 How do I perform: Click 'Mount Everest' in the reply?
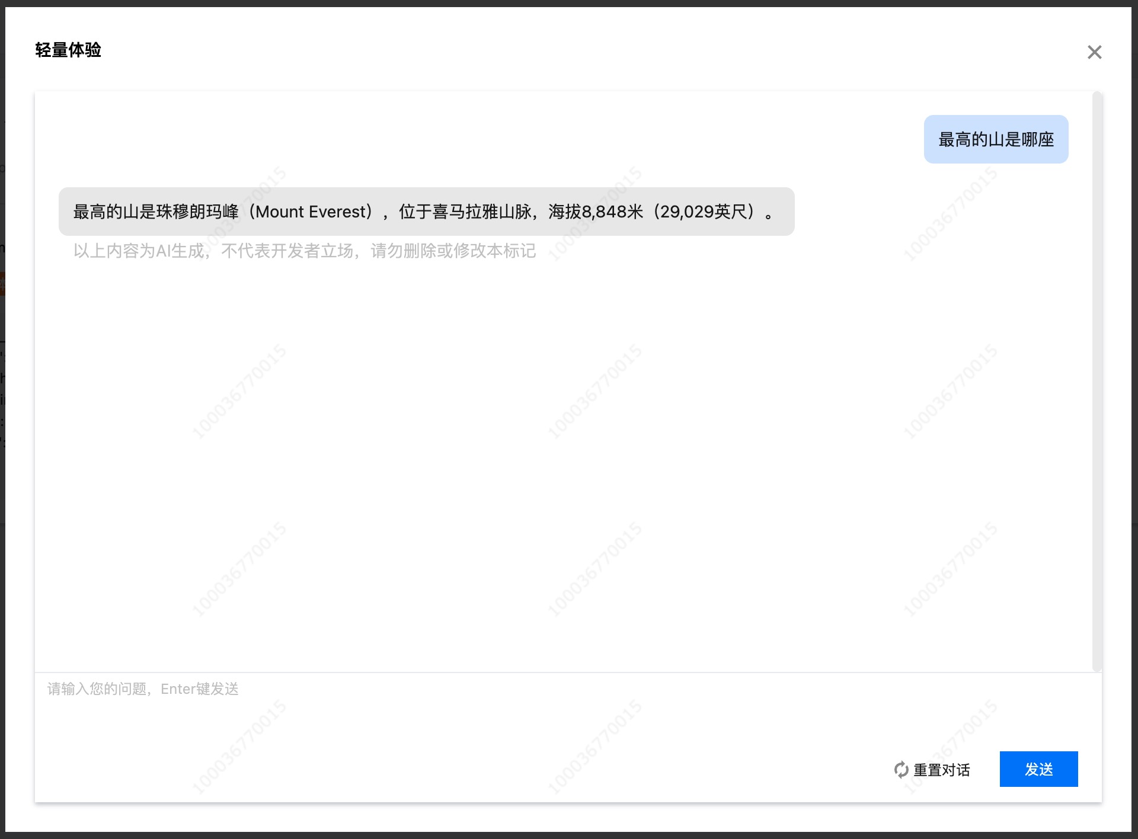coord(311,212)
